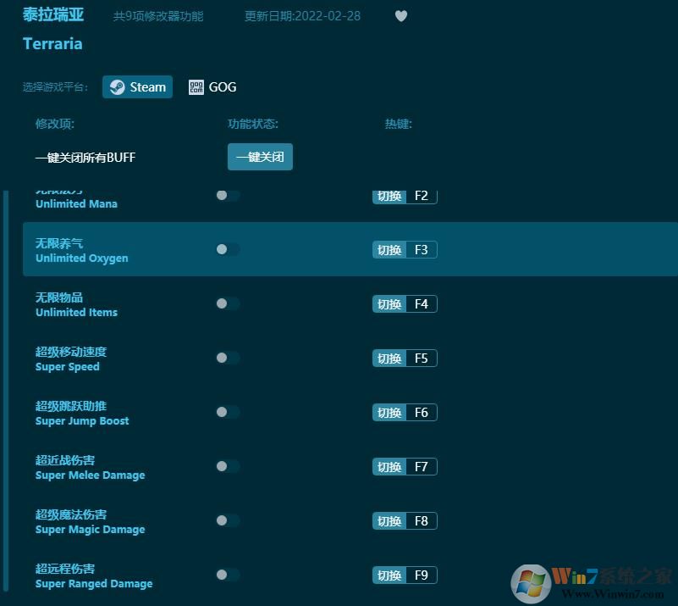This screenshot has height=606, width=678.
Task: Click the Unlimited Items label
Action: click(76, 312)
